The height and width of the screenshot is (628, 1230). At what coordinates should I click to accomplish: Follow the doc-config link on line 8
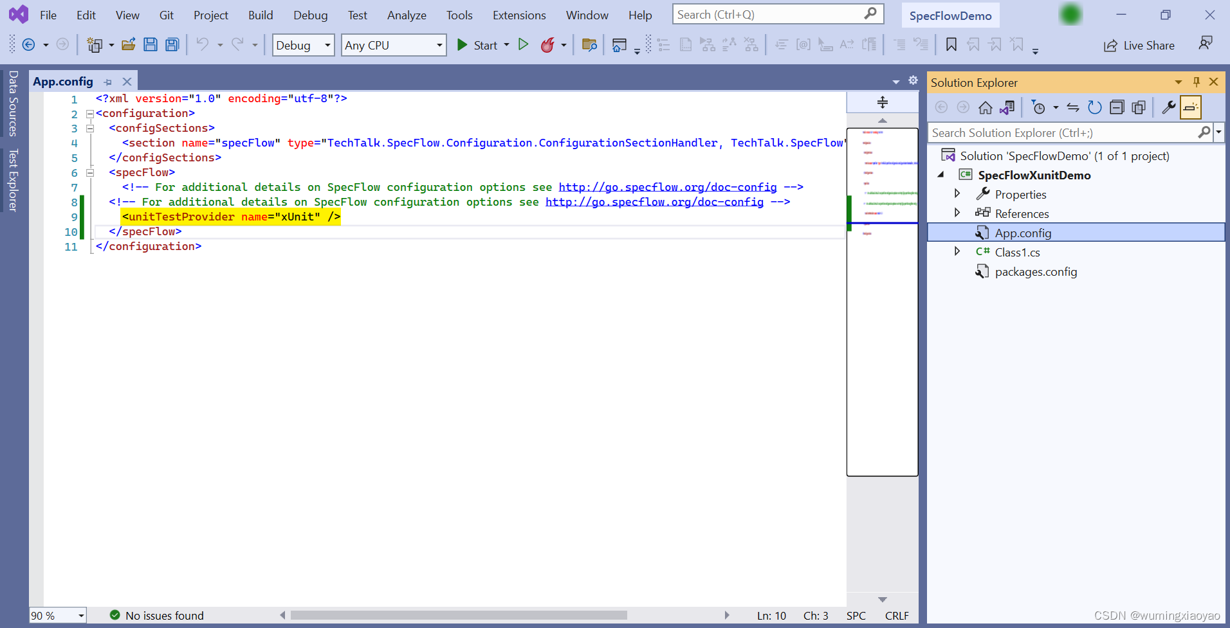point(654,202)
